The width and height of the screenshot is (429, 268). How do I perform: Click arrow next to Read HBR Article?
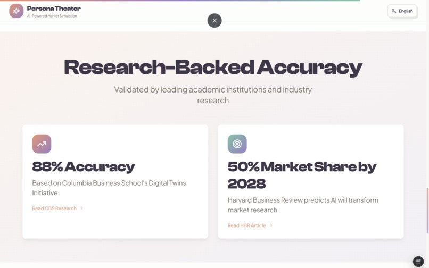pyautogui.click(x=270, y=225)
